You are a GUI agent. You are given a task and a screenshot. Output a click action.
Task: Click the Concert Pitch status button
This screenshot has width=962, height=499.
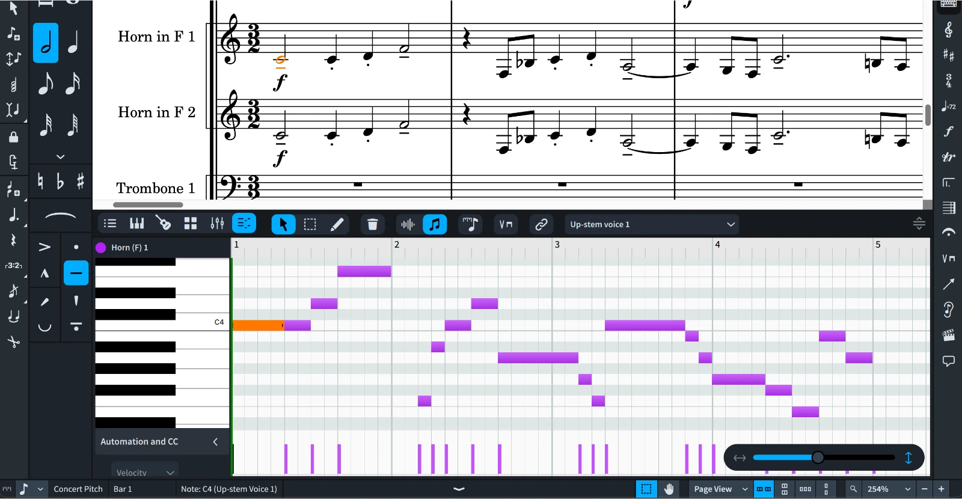78,489
